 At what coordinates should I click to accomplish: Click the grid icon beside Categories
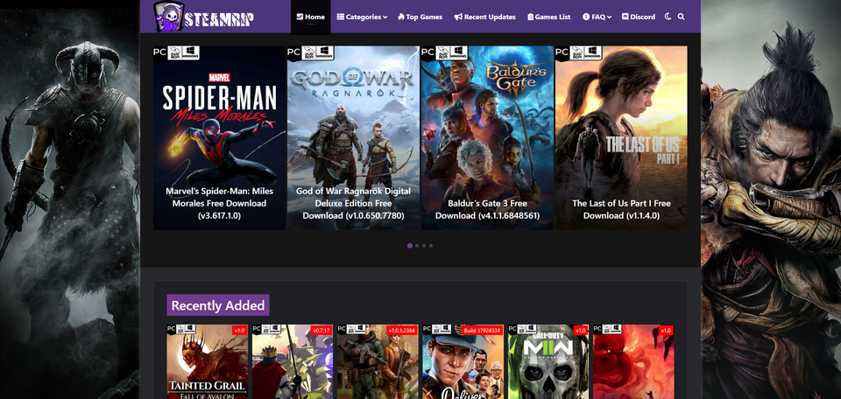341,17
